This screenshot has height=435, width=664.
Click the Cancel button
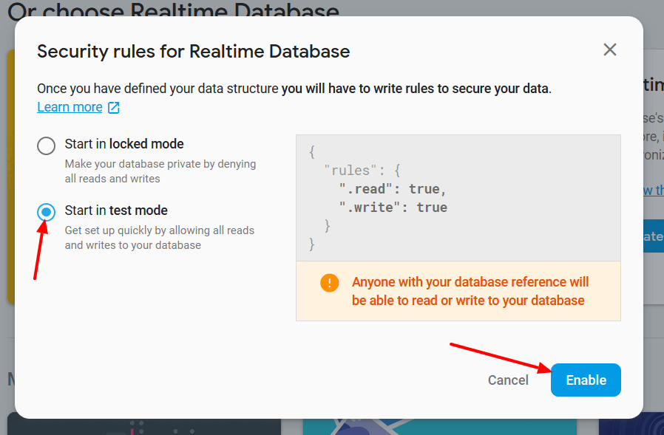click(508, 380)
